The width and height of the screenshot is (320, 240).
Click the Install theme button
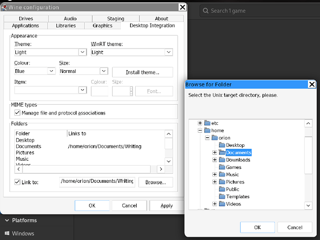point(142,72)
